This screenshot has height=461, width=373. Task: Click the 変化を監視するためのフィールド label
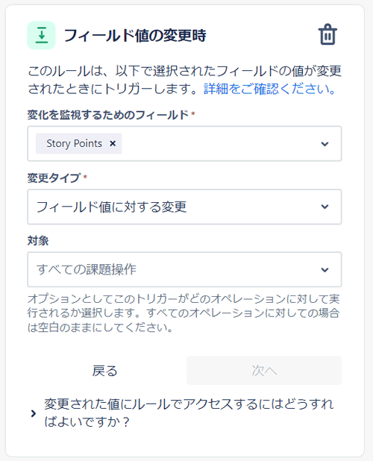108,115
